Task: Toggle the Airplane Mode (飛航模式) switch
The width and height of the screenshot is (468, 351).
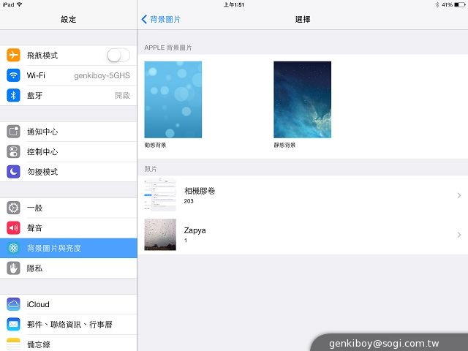Action: pyautogui.click(x=118, y=56)
